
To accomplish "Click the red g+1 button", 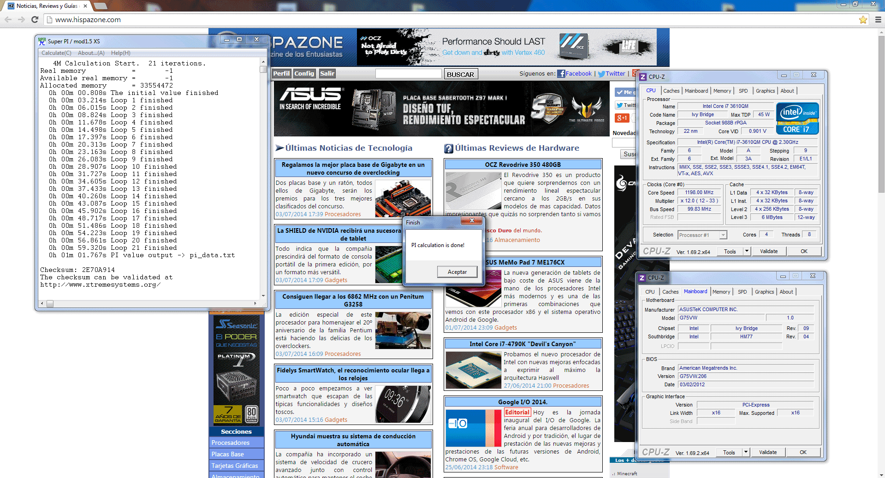I will (x=622, y=118).
